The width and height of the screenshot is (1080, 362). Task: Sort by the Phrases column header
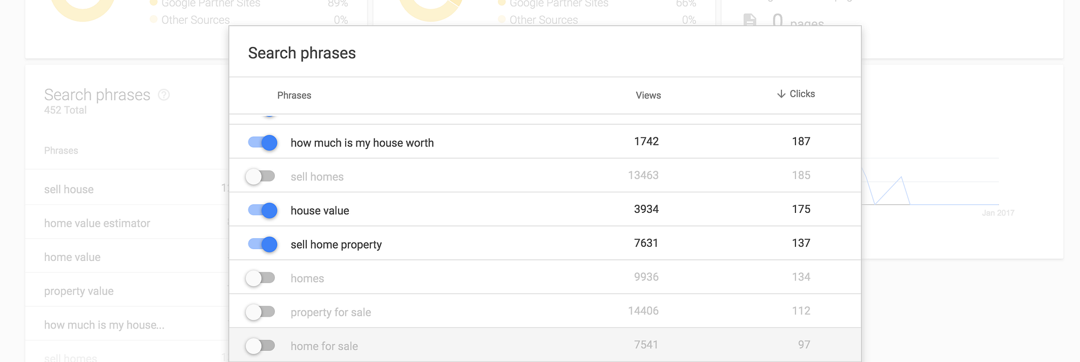point(294,96)
